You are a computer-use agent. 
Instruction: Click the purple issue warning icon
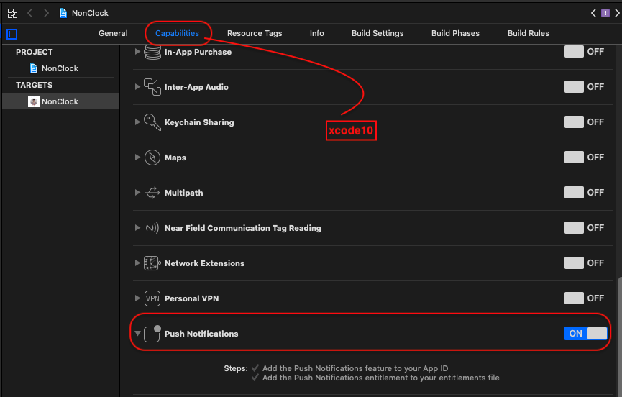point(605,13)
